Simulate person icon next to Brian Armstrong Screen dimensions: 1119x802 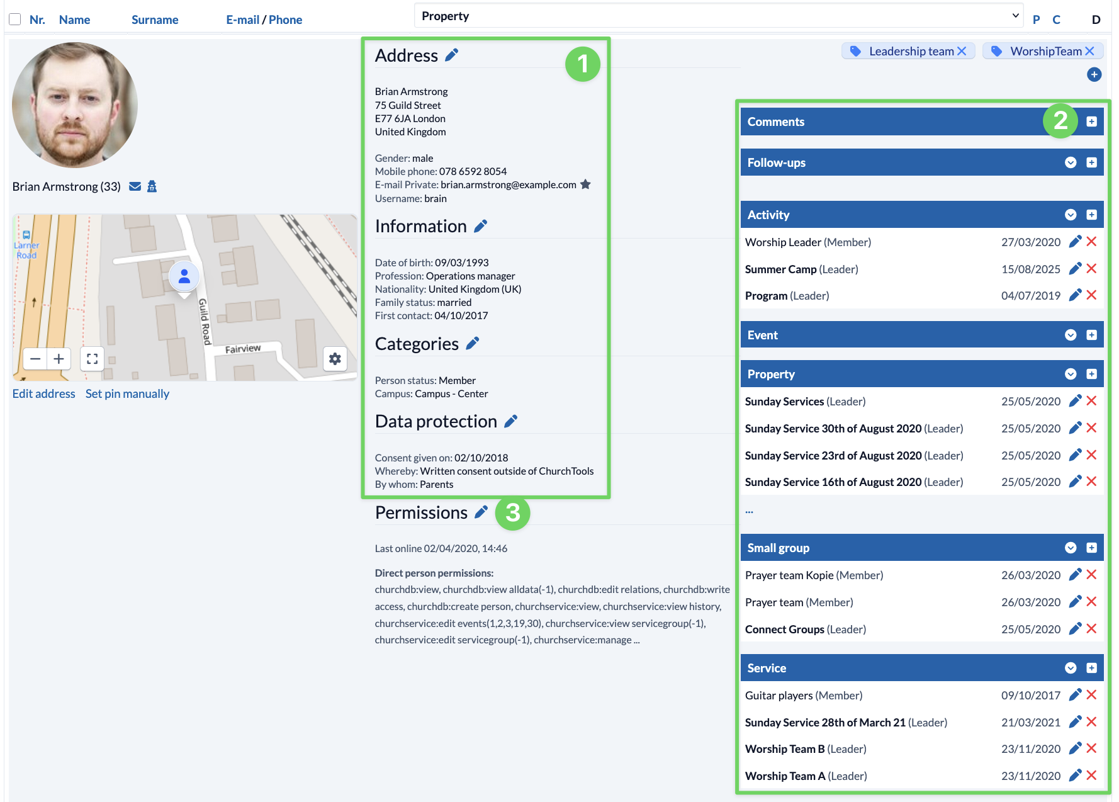point(152,186)
